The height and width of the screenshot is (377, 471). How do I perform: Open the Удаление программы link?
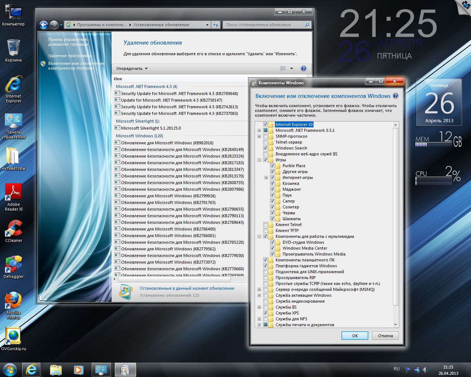(x=70, y=56)
